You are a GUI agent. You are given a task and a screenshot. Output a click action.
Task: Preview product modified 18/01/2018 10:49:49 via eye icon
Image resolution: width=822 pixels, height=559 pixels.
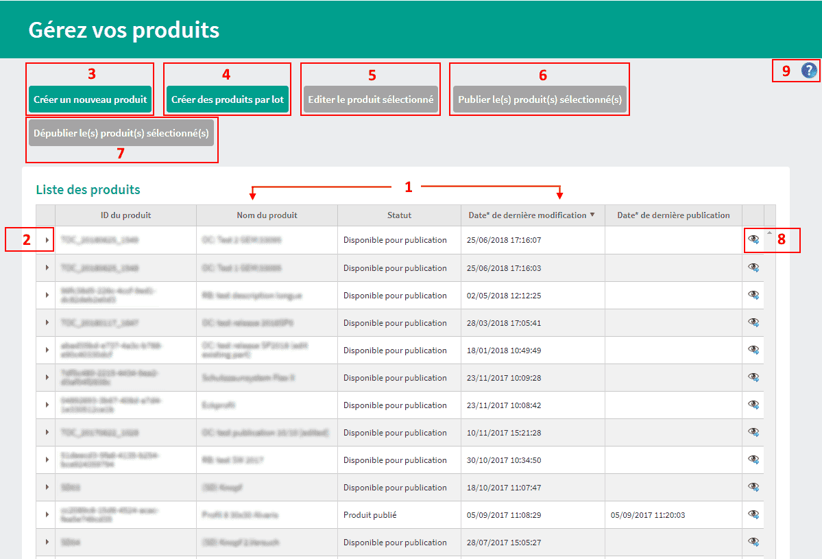coord(753,350)
